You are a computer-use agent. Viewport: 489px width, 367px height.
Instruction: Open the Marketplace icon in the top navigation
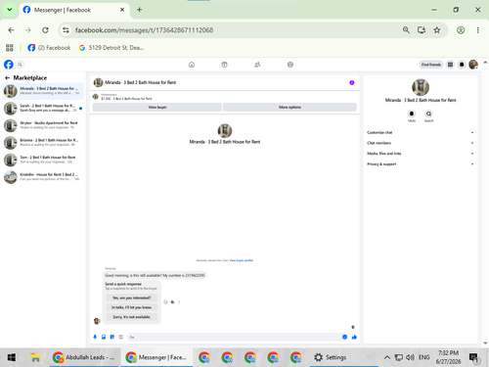coord(224,65)
